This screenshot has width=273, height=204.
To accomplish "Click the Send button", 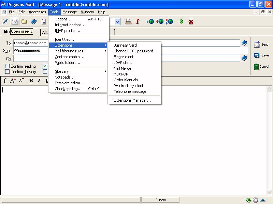I will point(261,45).
